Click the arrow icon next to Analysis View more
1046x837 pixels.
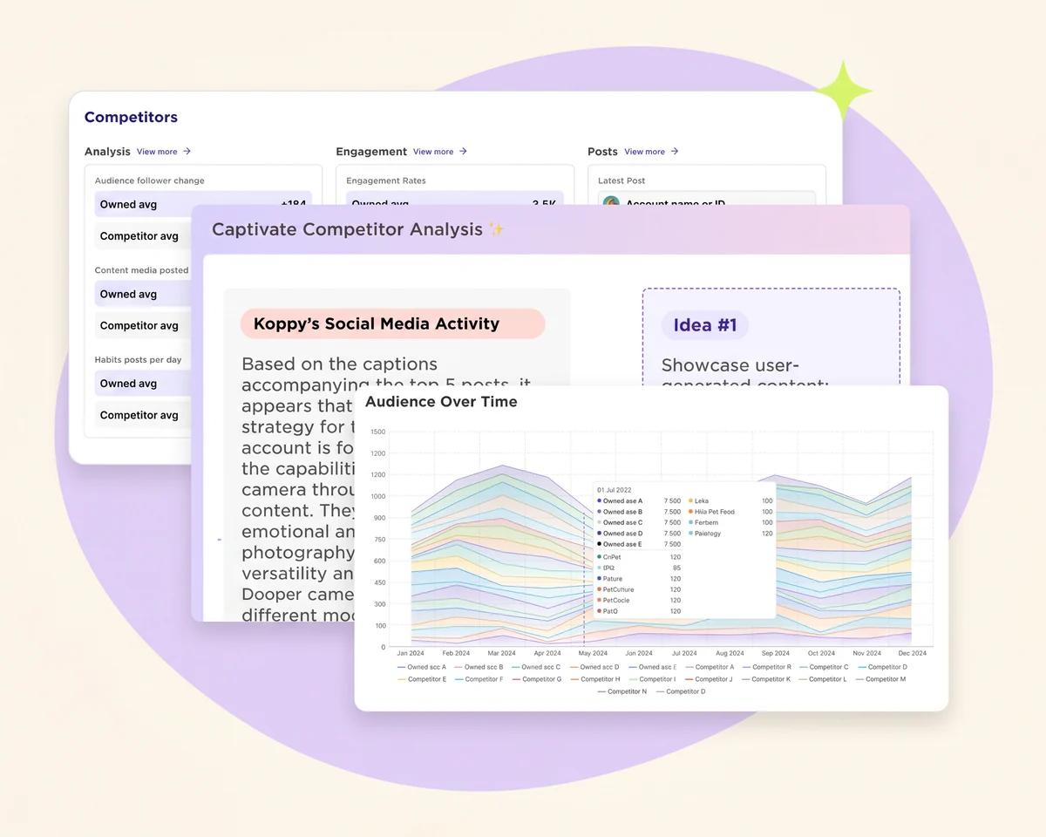click(187, 152)
